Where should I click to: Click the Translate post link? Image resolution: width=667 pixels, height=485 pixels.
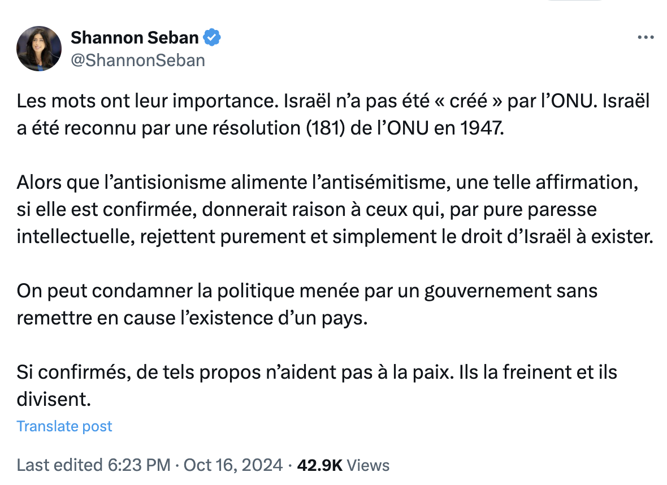pyautogui.click(x=64, y=426)
